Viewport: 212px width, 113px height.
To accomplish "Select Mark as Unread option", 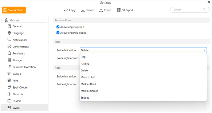I will [x=143, y=91].
